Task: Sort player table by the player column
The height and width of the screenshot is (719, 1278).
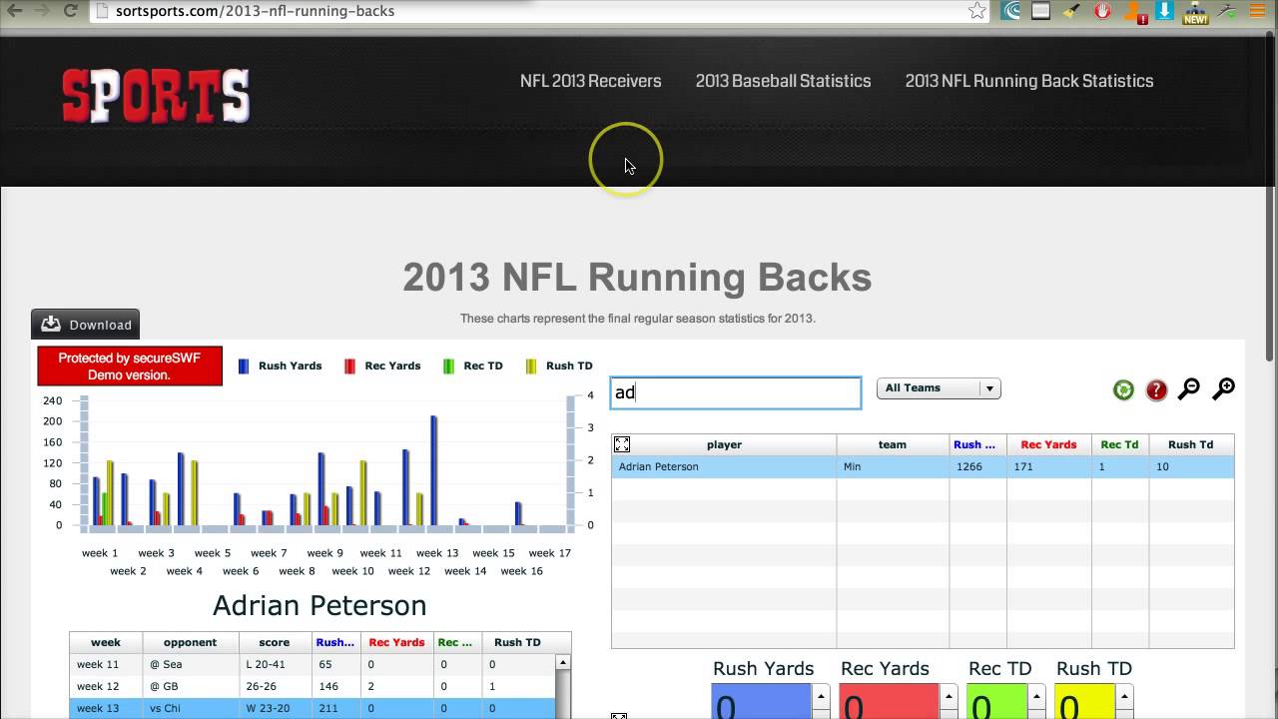Action: [724, 444]
